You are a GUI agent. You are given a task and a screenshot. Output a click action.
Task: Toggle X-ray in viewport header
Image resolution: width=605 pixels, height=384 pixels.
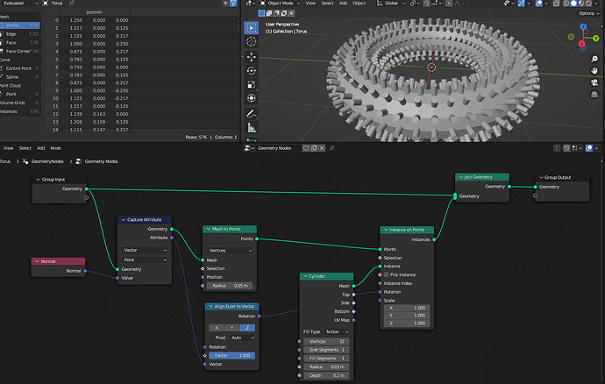[556, 4]
